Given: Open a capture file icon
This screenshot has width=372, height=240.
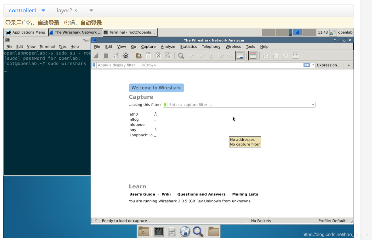Looking at the screenshot, I should point(139,56).
